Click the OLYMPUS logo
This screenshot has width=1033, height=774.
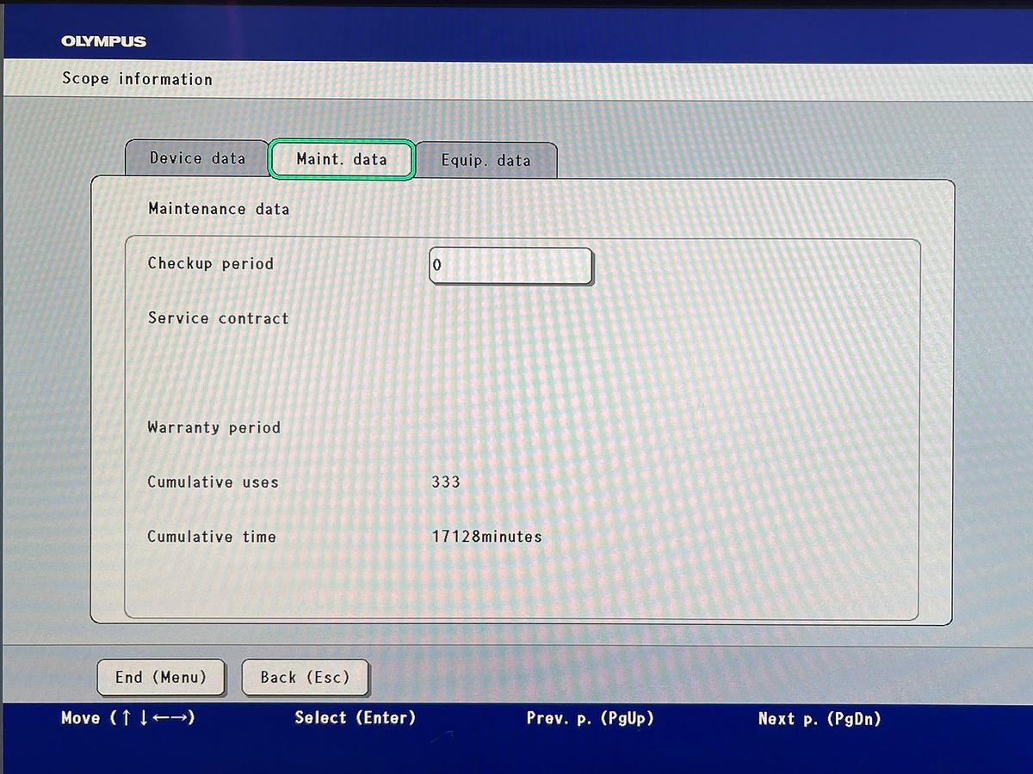click(x=104, y=41)
